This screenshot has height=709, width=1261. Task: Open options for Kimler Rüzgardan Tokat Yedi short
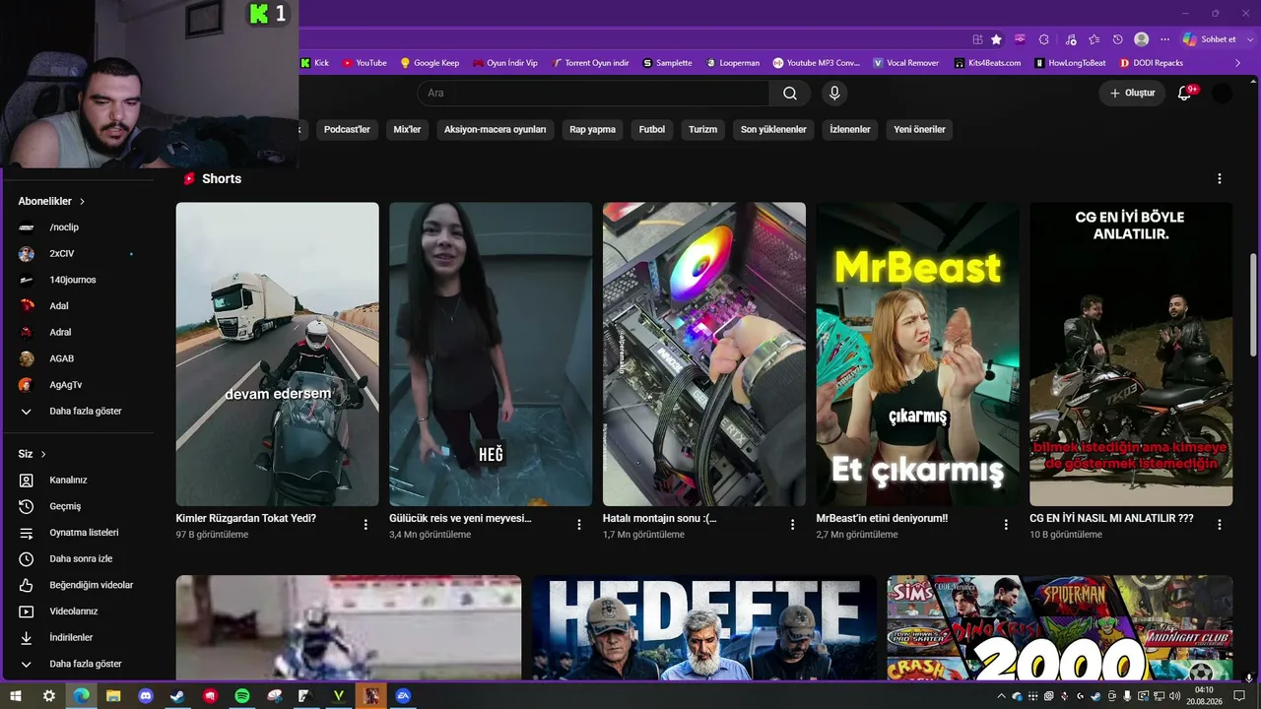click(365, 525)
